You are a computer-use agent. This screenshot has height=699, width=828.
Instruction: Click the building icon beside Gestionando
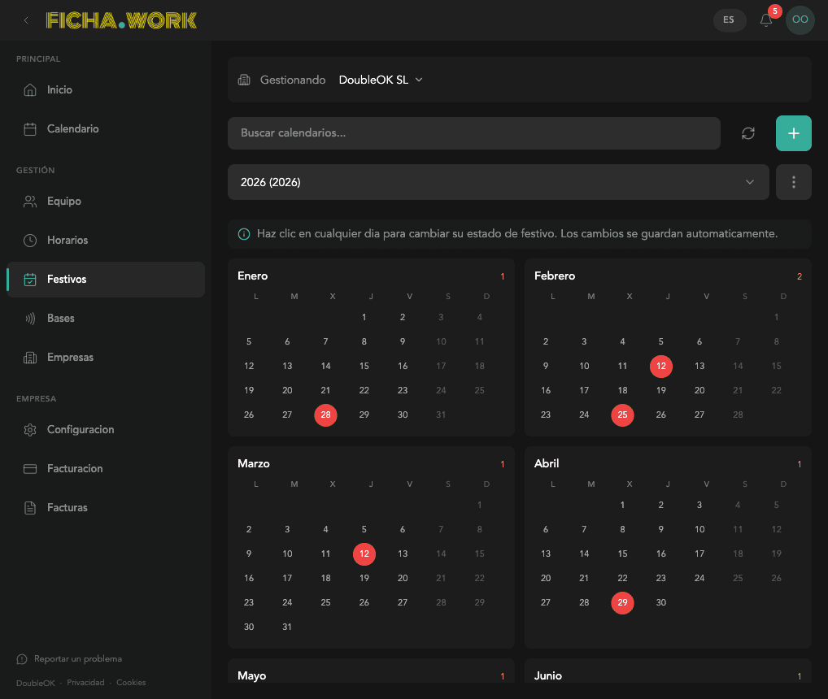coord(244,80)
